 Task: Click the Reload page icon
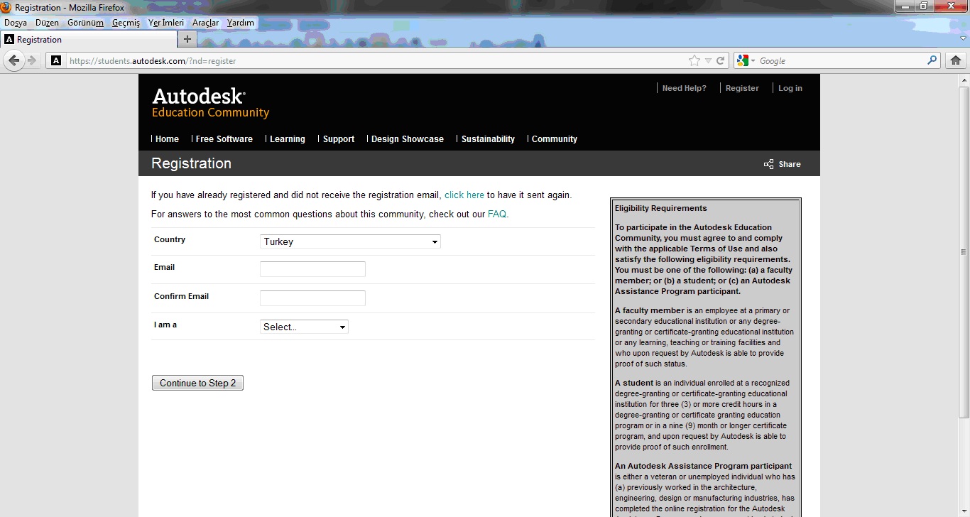pos(720,60)
